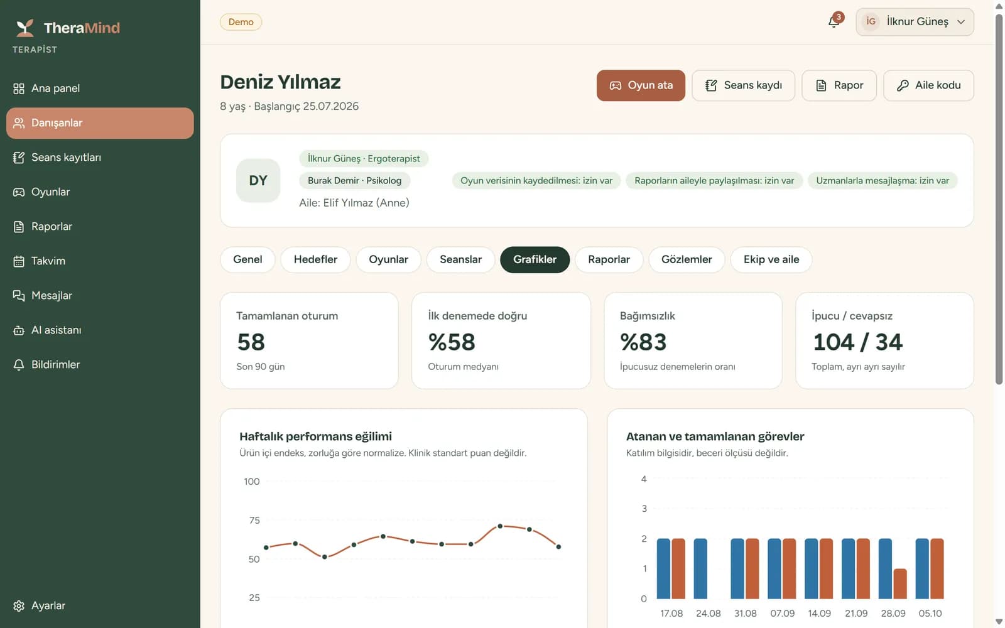This screenshot has height=628, width=1005.
Task: Click the Burak Demir · Psikolog tag
Action: click(x=354, y=181)
